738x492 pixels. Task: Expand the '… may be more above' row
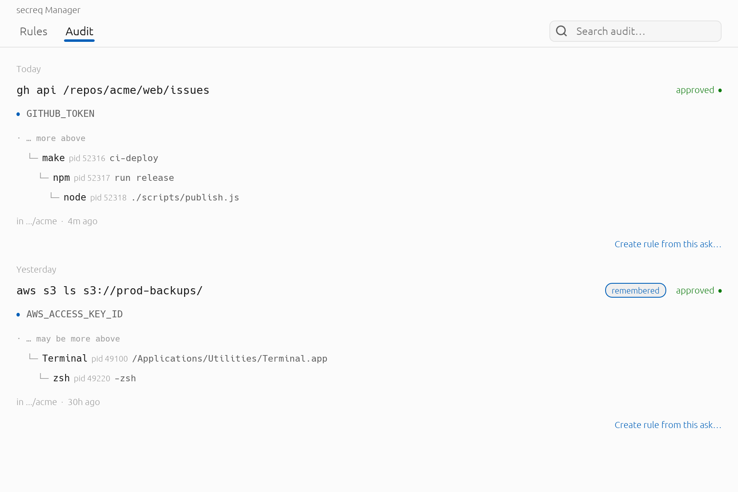click(68, 339)
